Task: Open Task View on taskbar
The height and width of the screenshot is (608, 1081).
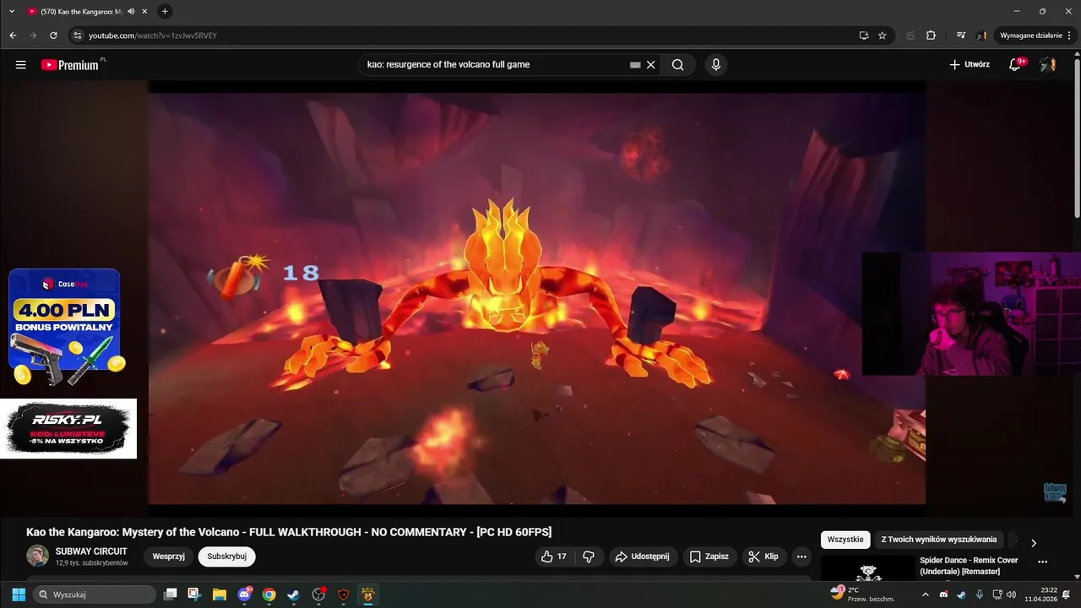Action: [x=171, y=594]
